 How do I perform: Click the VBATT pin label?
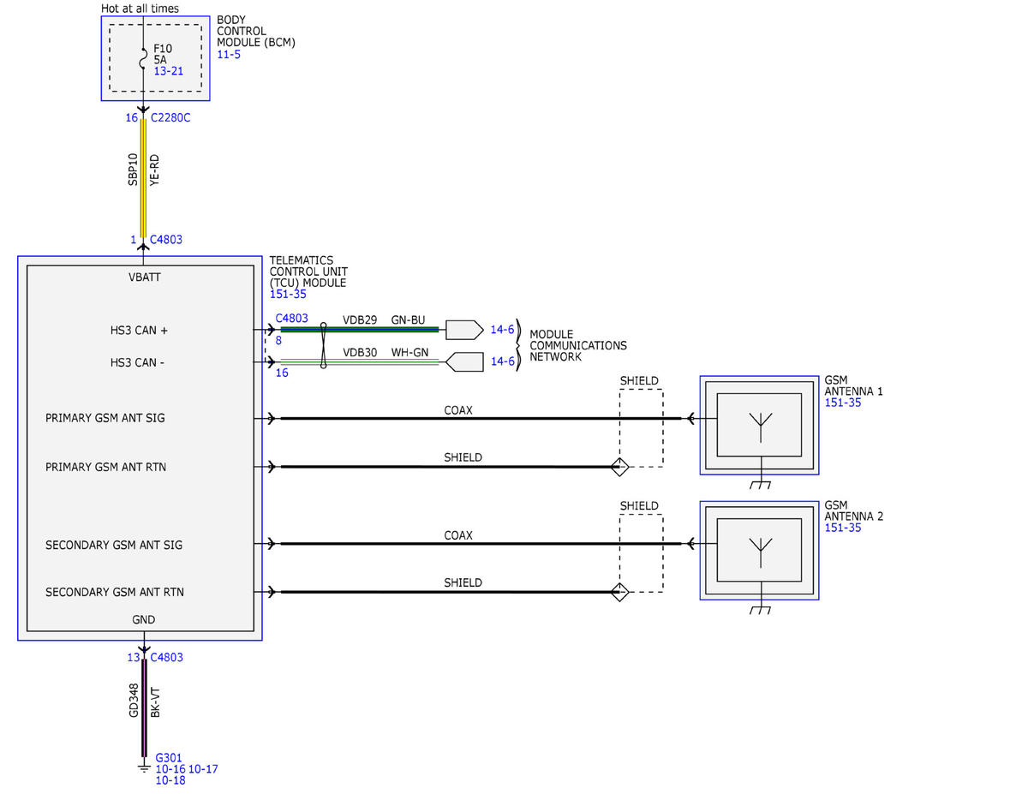coord(144,278)
